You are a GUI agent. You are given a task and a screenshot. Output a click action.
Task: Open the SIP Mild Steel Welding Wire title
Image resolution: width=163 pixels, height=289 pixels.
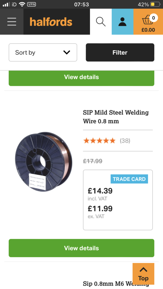point(116,117)
